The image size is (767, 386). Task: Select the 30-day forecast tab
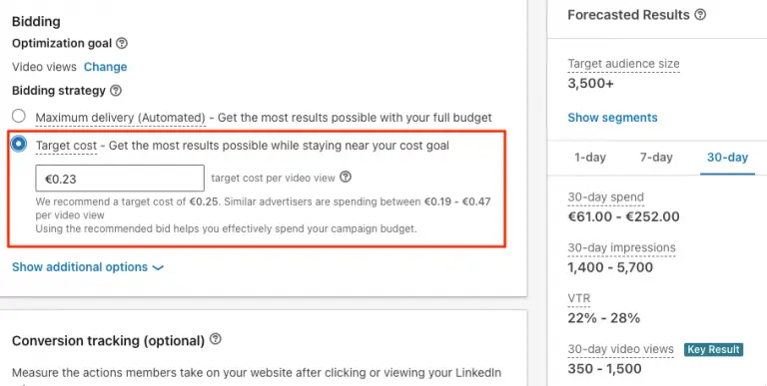click(x=727, y=158)
